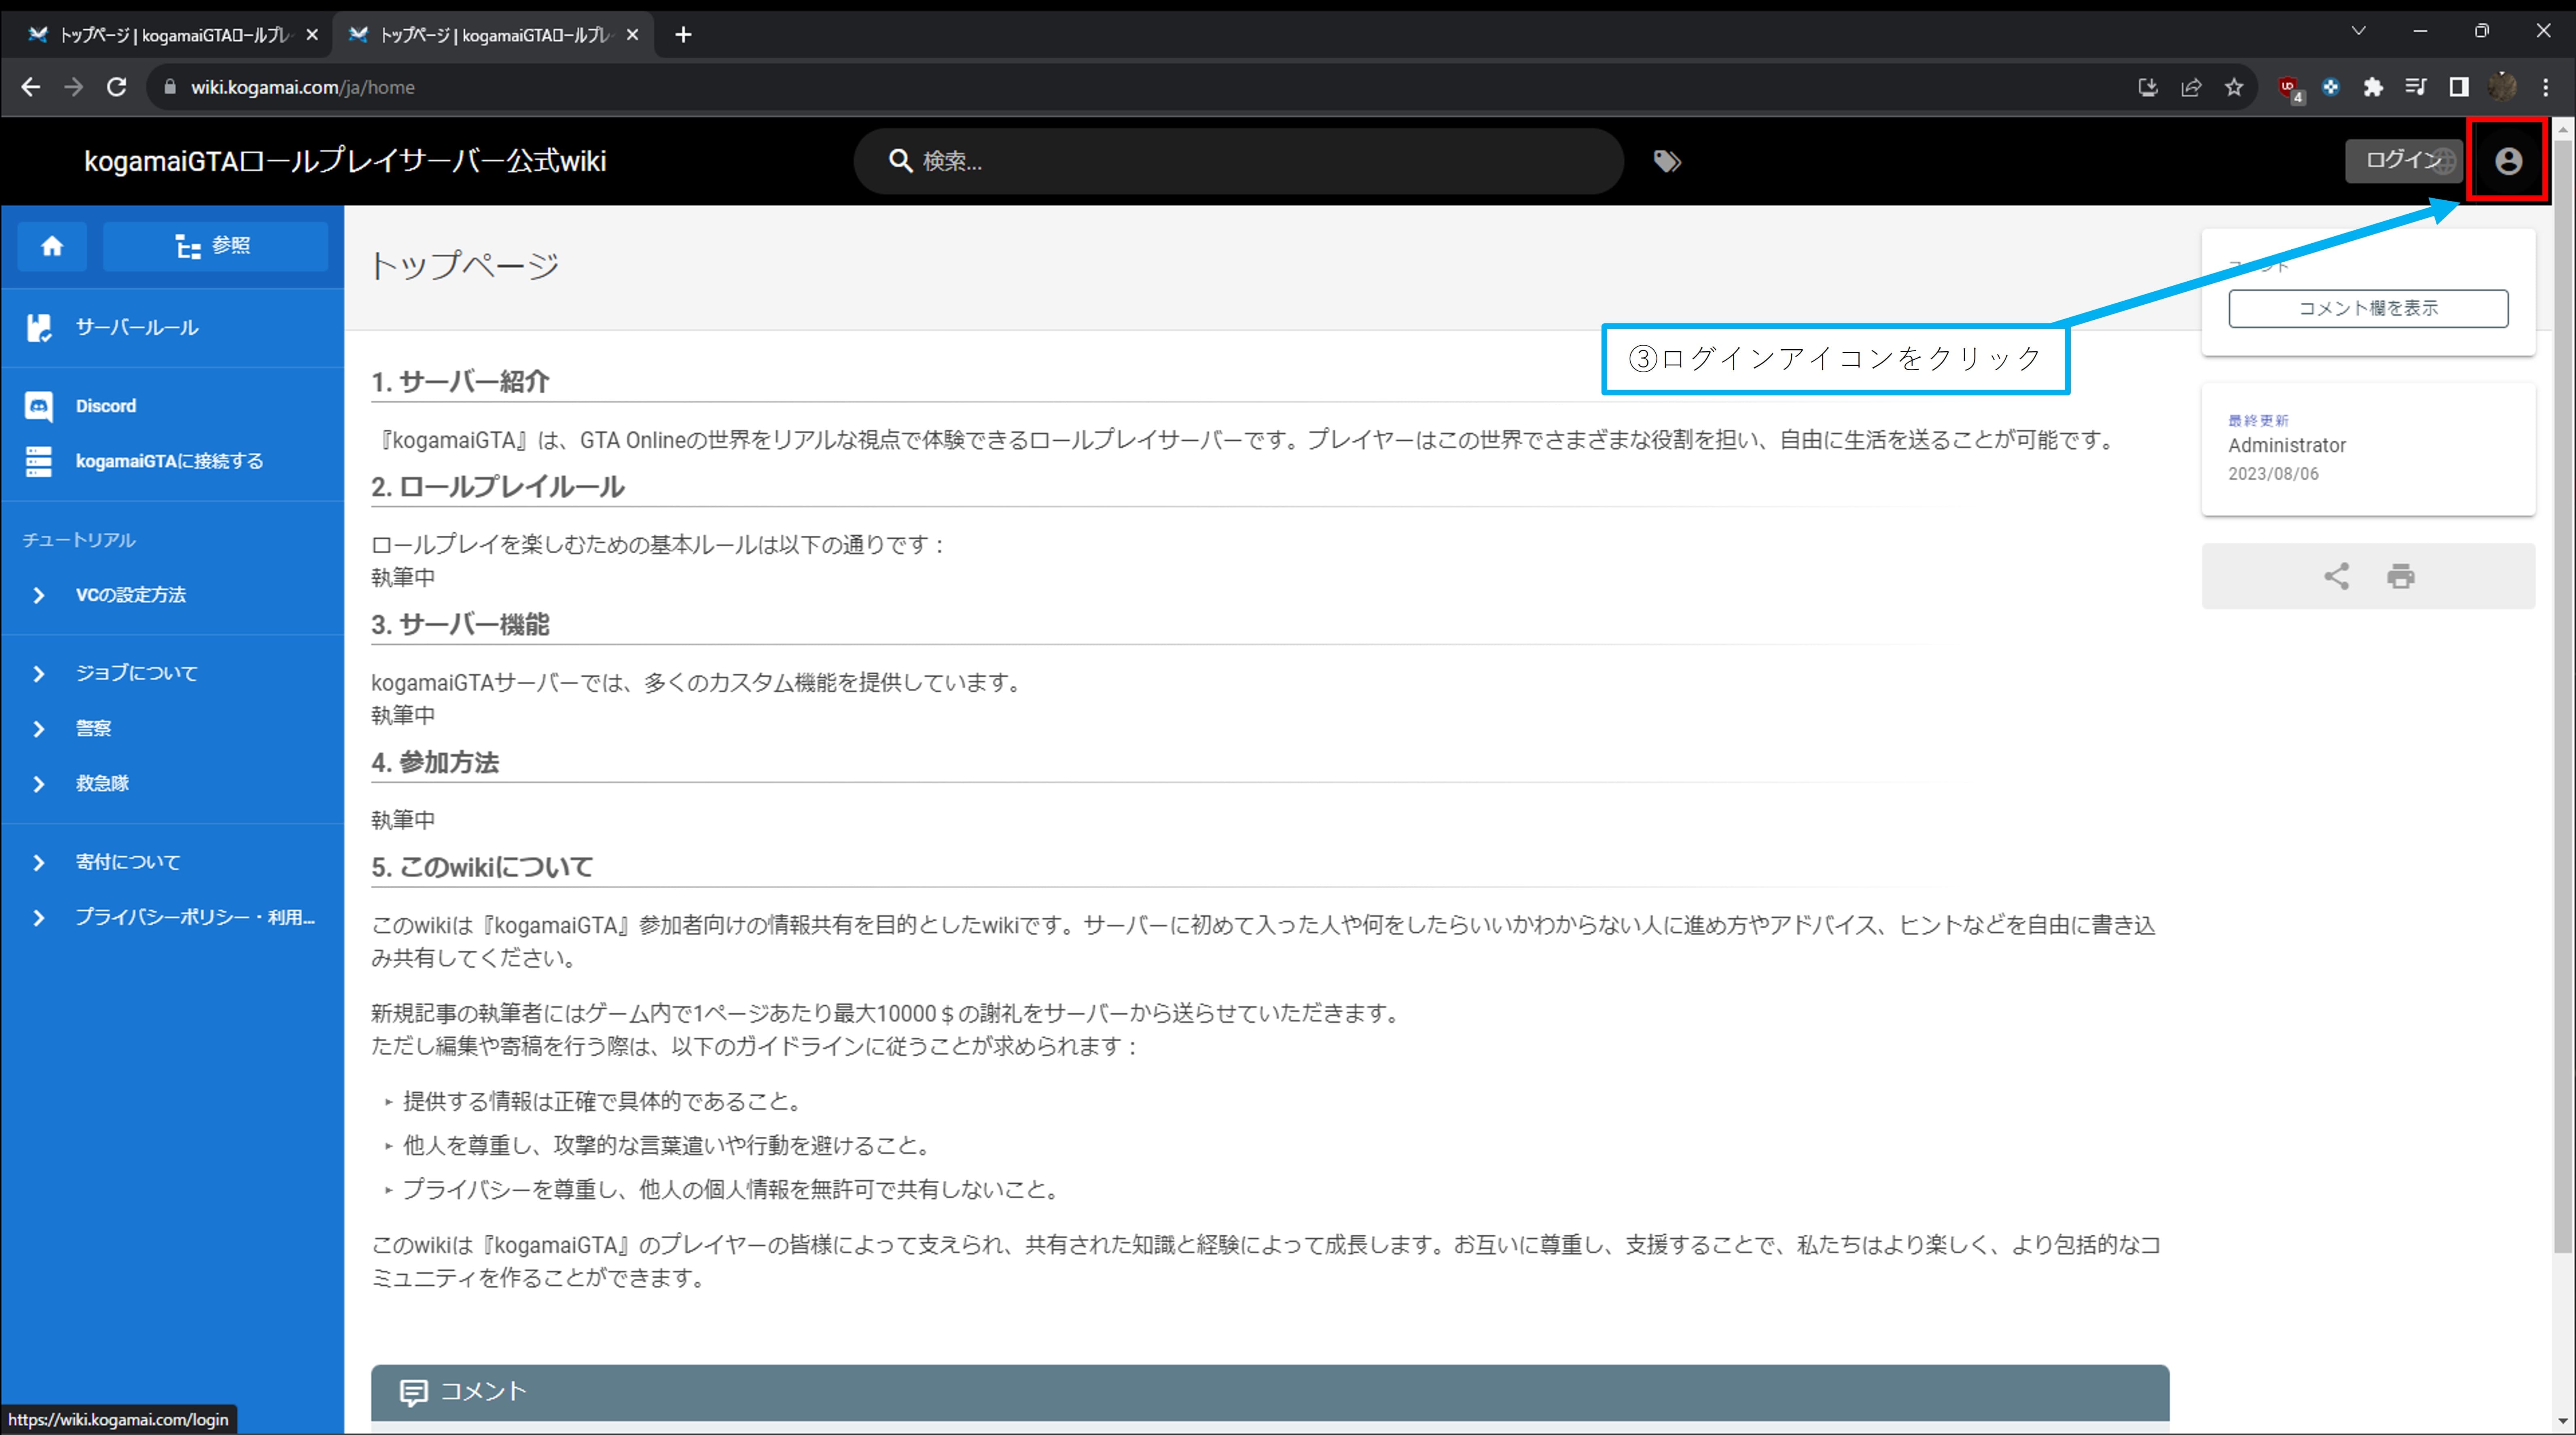The width and height of the screenshot is (2576, 1435).
Task: Click the サーバールール book icon
Action: point(38,327)
